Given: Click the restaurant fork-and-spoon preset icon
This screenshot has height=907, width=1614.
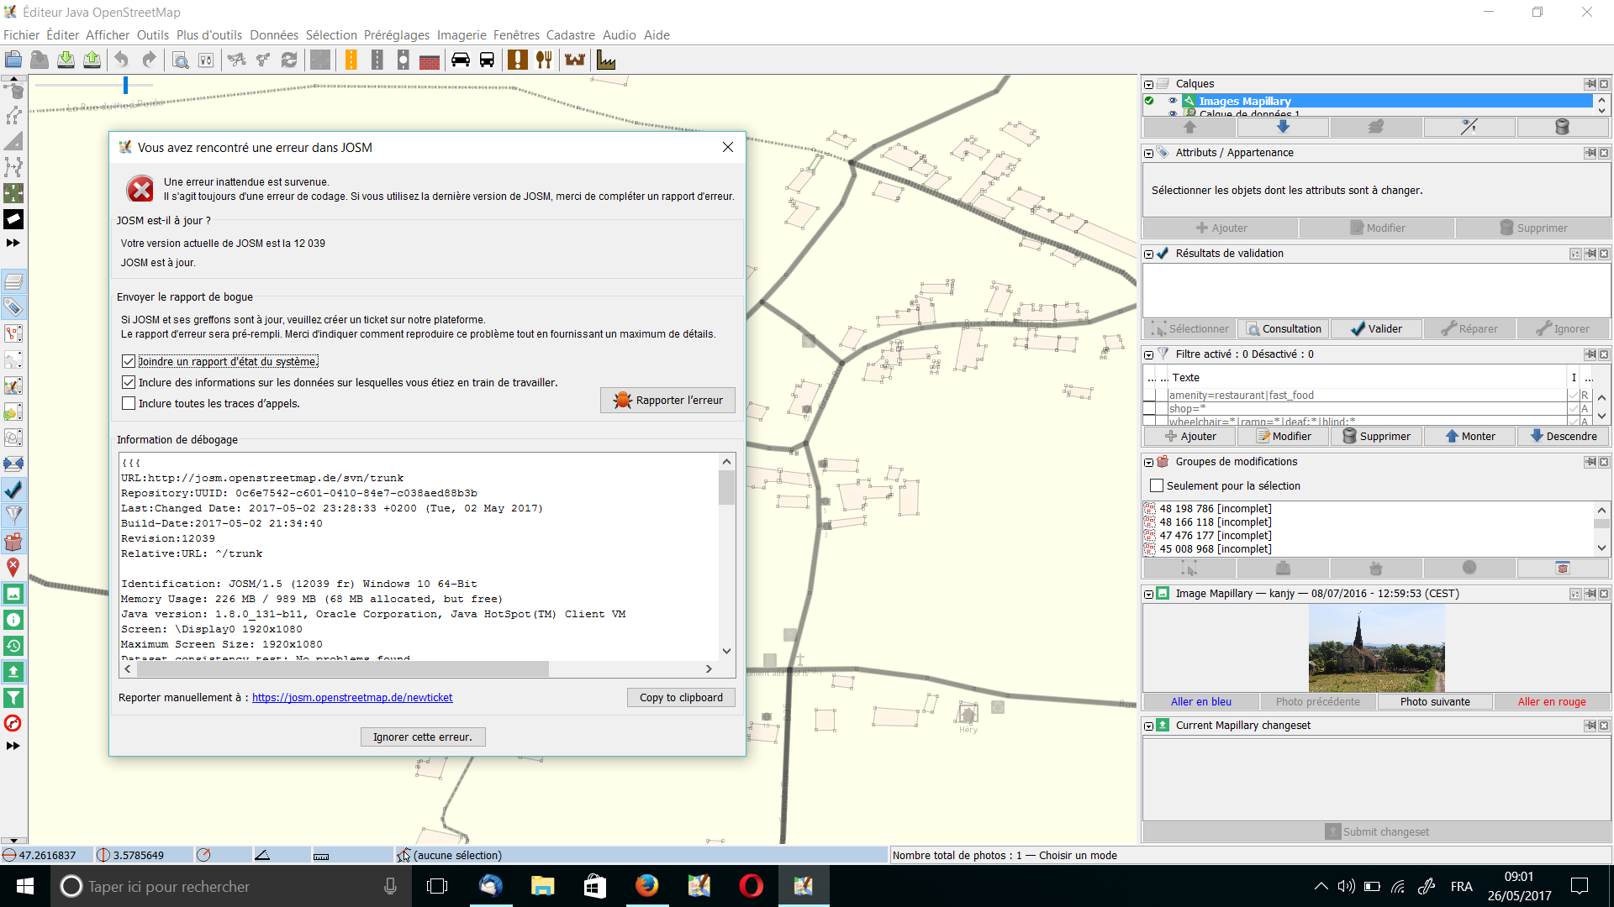Looking at the screenshot, I should pyautogui.click(x=544, y=60).
